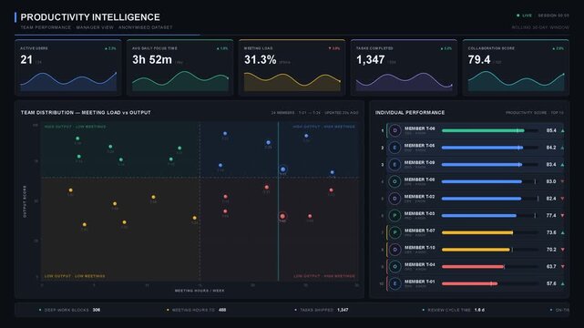Image resolution: width=584 pixels, height=328 pixels.
Task: Open the Collaboration Score 79.4 card
Action: pos(516,67)
